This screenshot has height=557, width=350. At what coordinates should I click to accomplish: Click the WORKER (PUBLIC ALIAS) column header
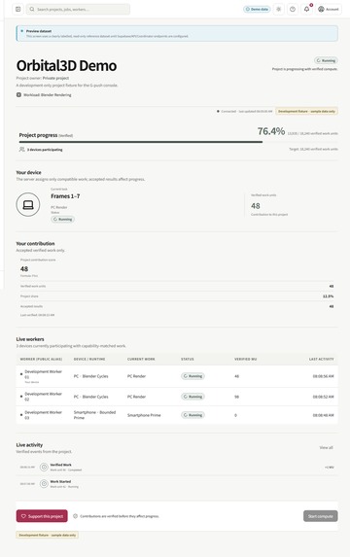point(41,359)
